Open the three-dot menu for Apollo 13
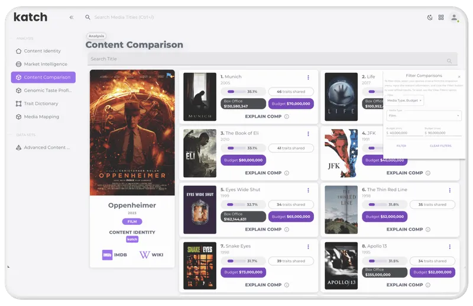The image size is (473, 306). (450, 247)
